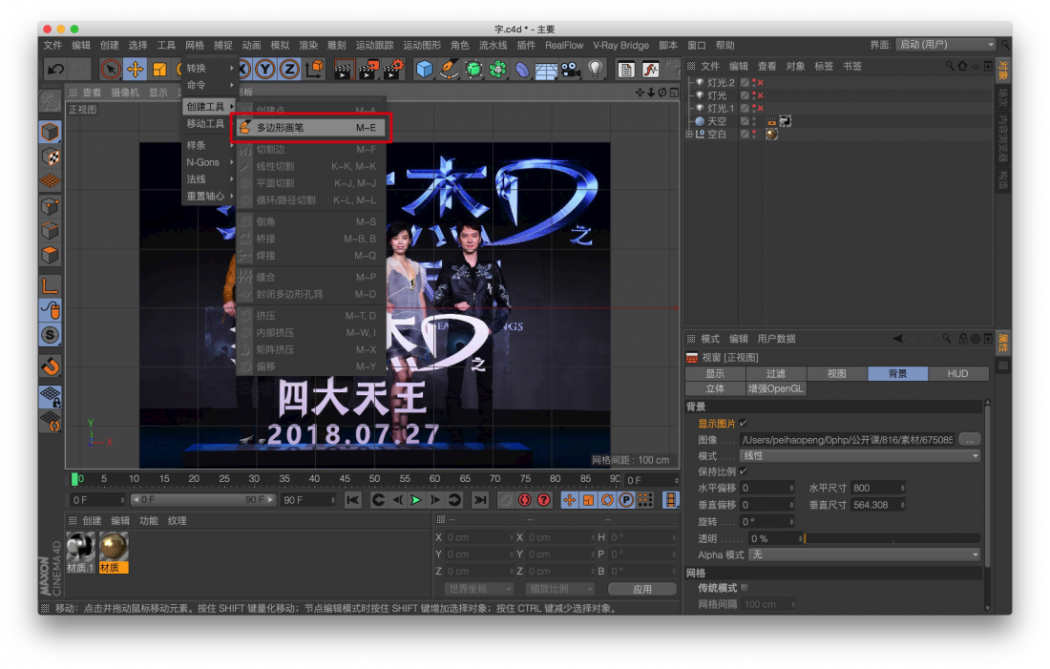This screenshot has width=1050, height=669.
Task: Select the Move tool in top toolbar
Action: [135, 69]
